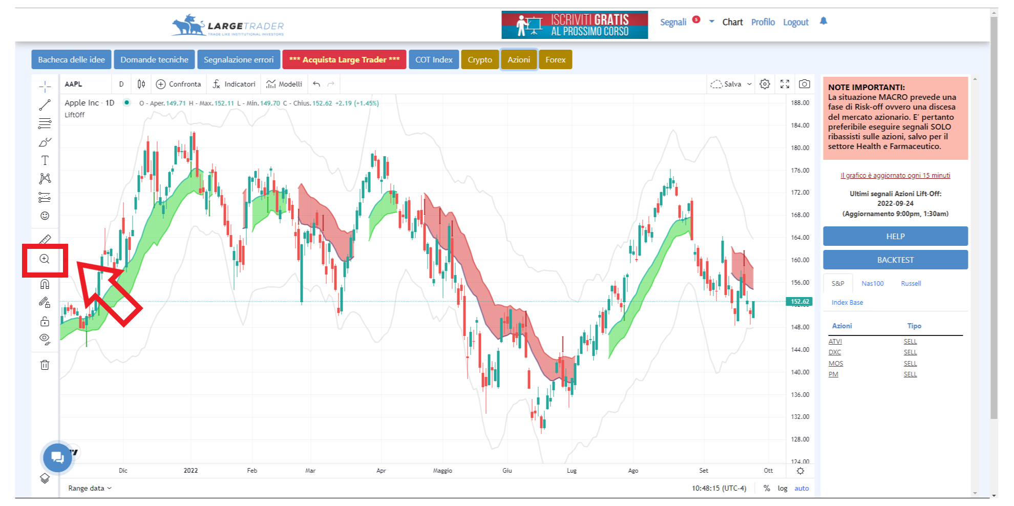
Task: Click the HELP button
Action: [895, 236]
